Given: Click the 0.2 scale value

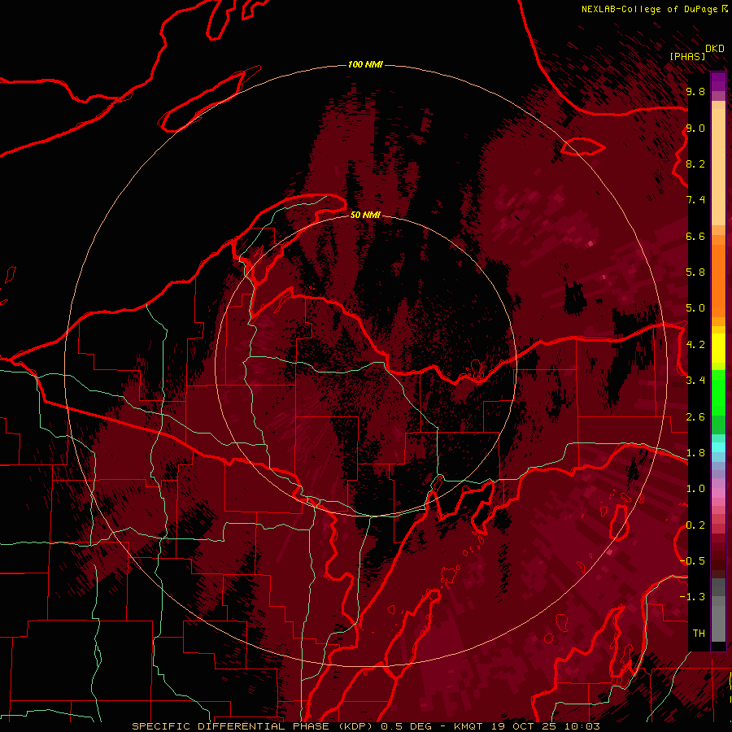Looking at the screenshot, I should 695,525.
